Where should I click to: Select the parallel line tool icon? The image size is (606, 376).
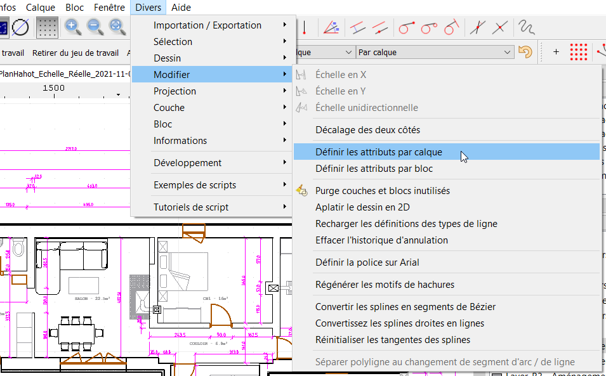coord(359,27)
